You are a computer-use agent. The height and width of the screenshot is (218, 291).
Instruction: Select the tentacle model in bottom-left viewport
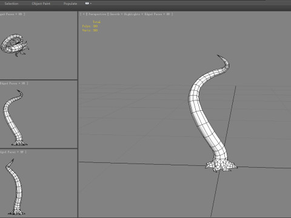coord(19,190)
